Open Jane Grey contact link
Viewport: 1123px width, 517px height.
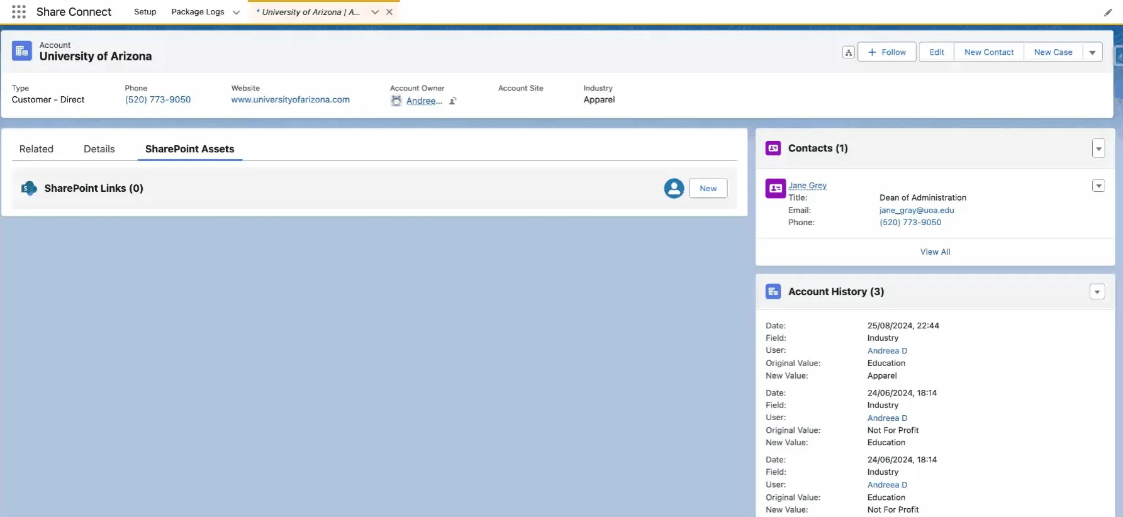[x=808, y=186]
